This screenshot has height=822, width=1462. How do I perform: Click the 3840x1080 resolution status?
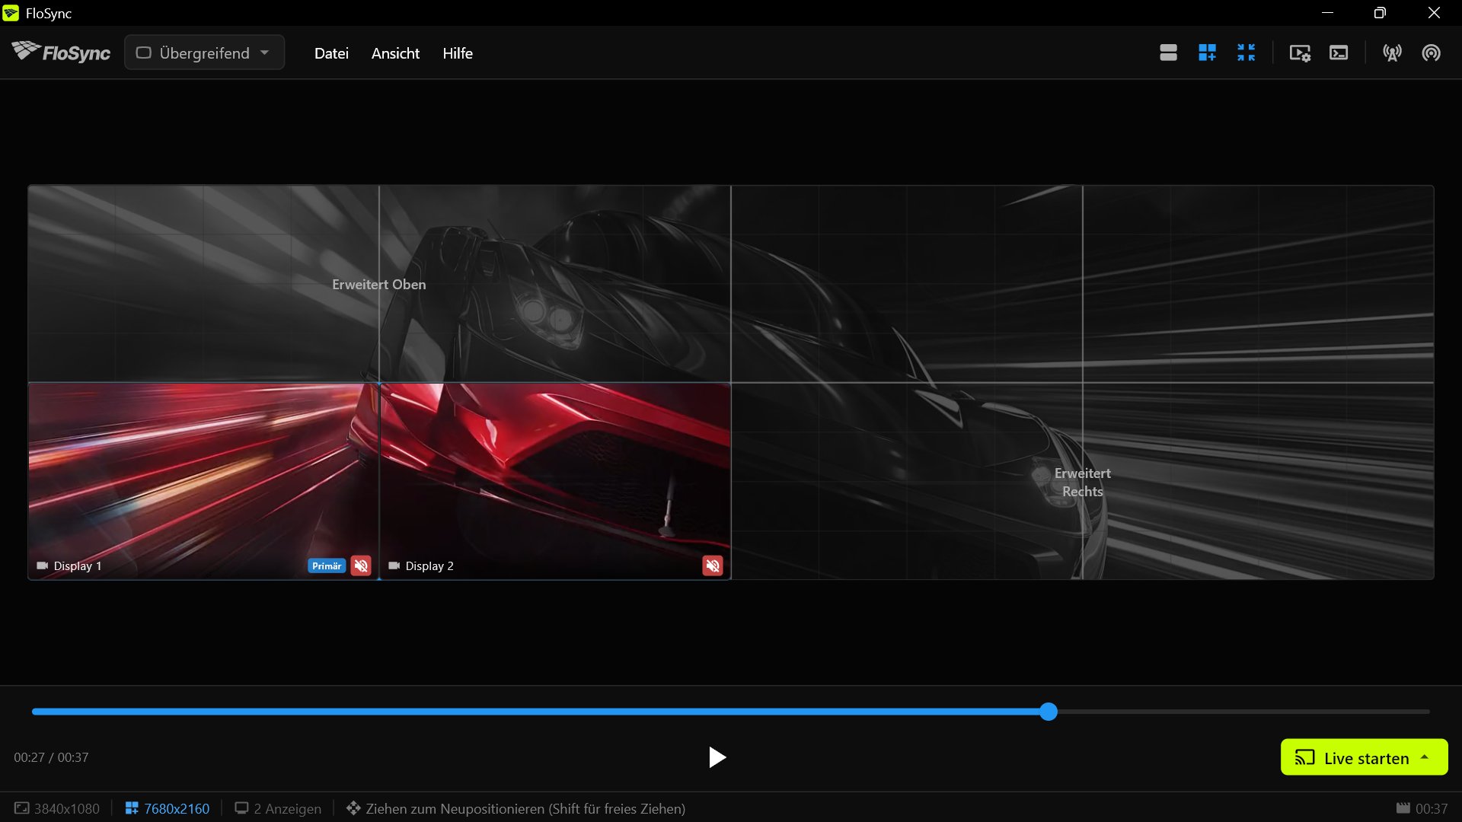click(57, 808)
